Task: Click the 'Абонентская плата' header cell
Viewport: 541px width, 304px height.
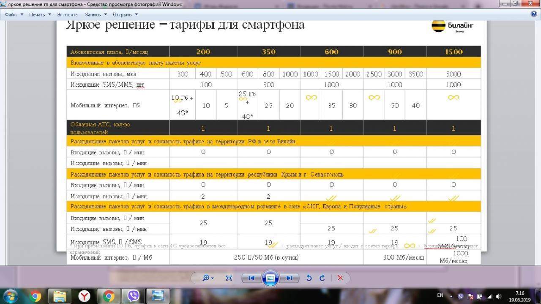Action: pos(118,52)
